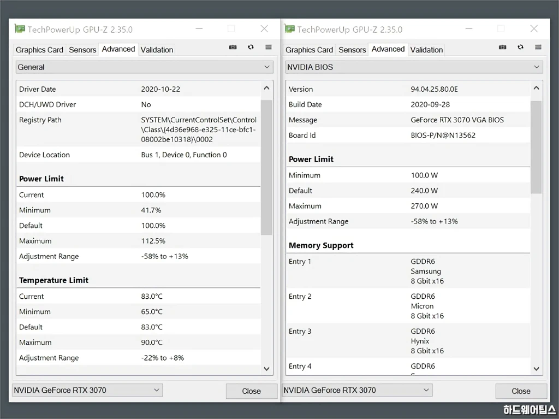Open Validation tab in left window

[157, 50]
